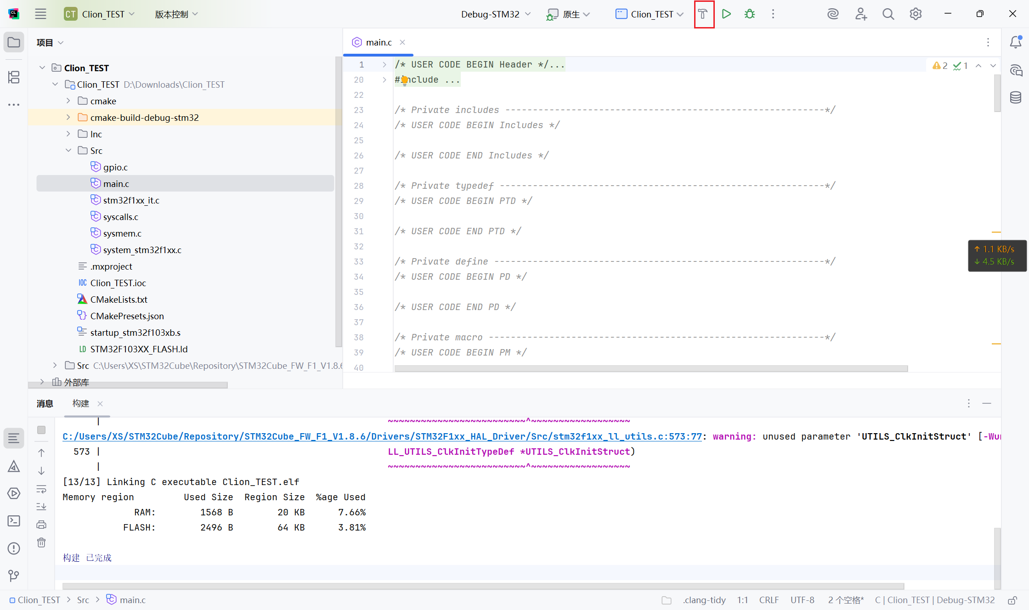The height and width of the screenshot is (610, 1029).
Task: Toggle scroll to end in build output
Action: (x=41, y=507)
